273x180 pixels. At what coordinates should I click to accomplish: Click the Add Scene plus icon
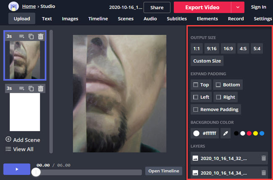8,139
